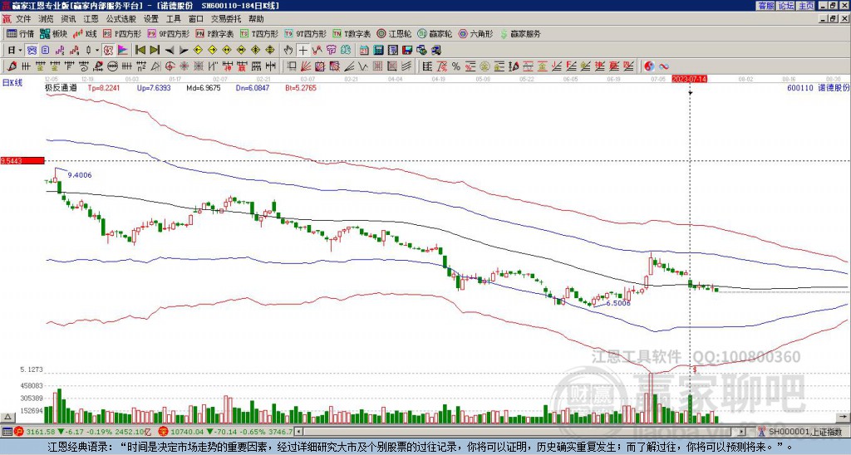Click the infinity loop icon
This screenshot has width=851, height=455.
(664, 66)
